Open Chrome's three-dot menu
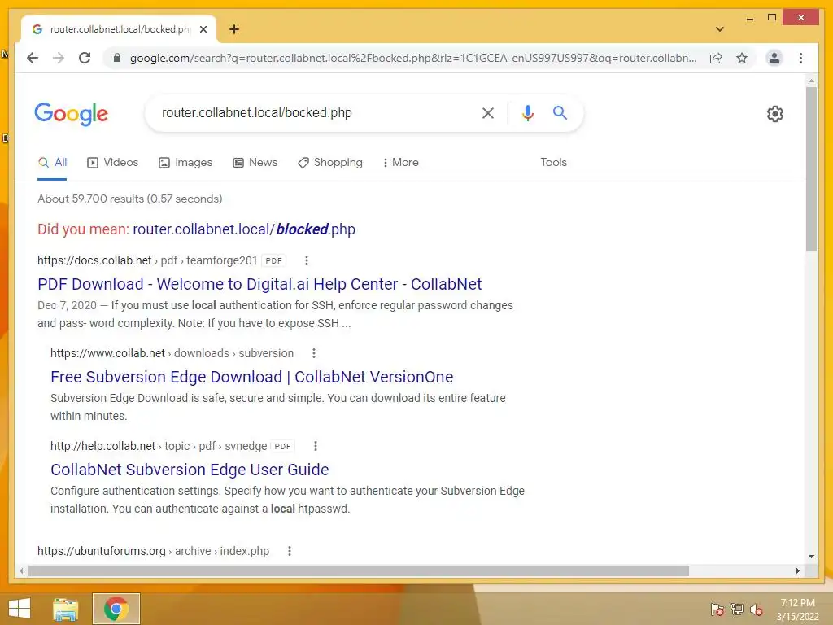833x625 pixels. pos(800,58)
